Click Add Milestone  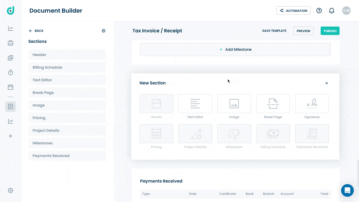235,49
